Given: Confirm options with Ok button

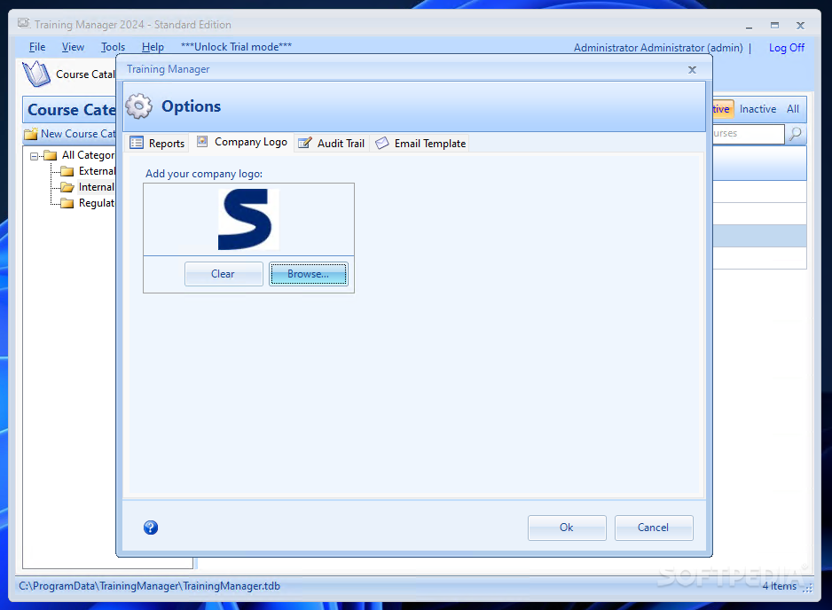Looking at the screenshot, I should point(567,528).
